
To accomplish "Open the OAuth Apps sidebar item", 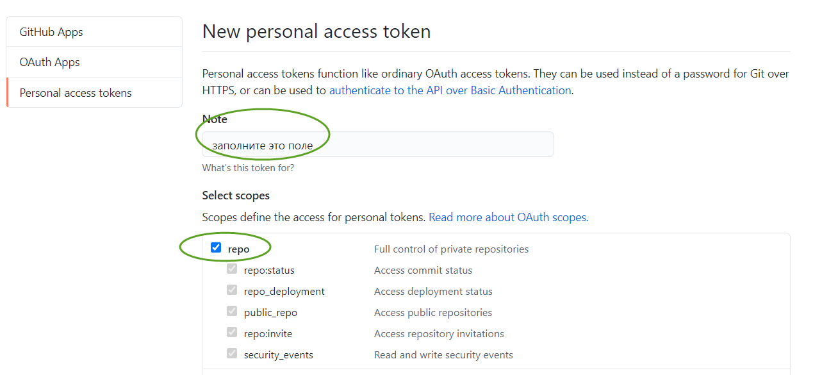I will tap(50, 62).
